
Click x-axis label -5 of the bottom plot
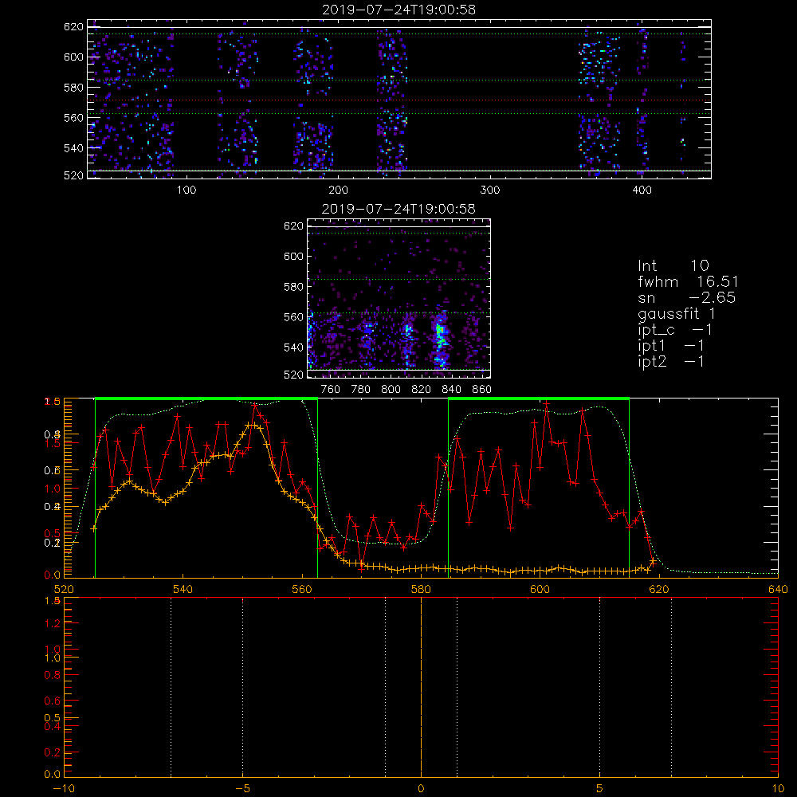(243, 788)
